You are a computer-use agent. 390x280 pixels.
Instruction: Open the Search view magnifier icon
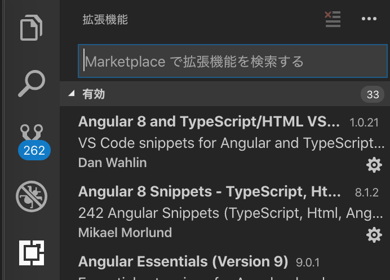(32, 84)
